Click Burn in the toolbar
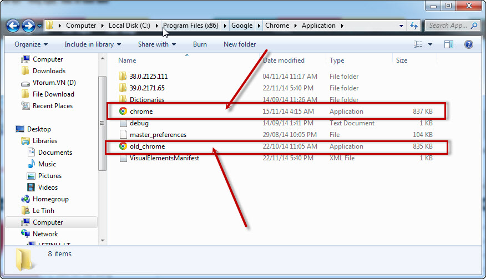 click(200, 44)
